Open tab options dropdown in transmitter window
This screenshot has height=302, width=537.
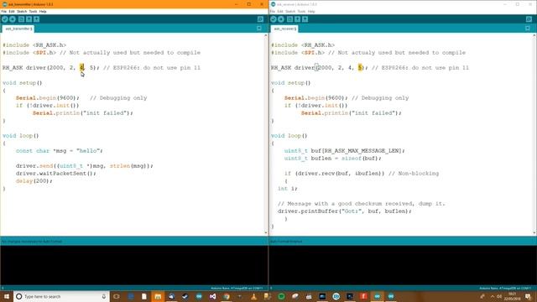[x=259, y=29]
